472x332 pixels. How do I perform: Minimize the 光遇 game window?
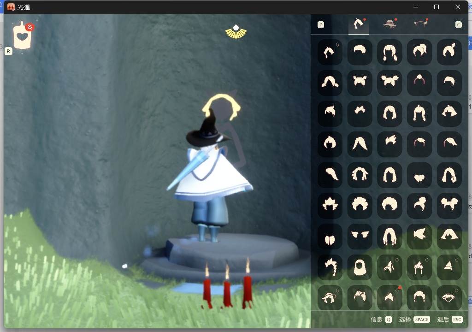[x=416, y=7]
